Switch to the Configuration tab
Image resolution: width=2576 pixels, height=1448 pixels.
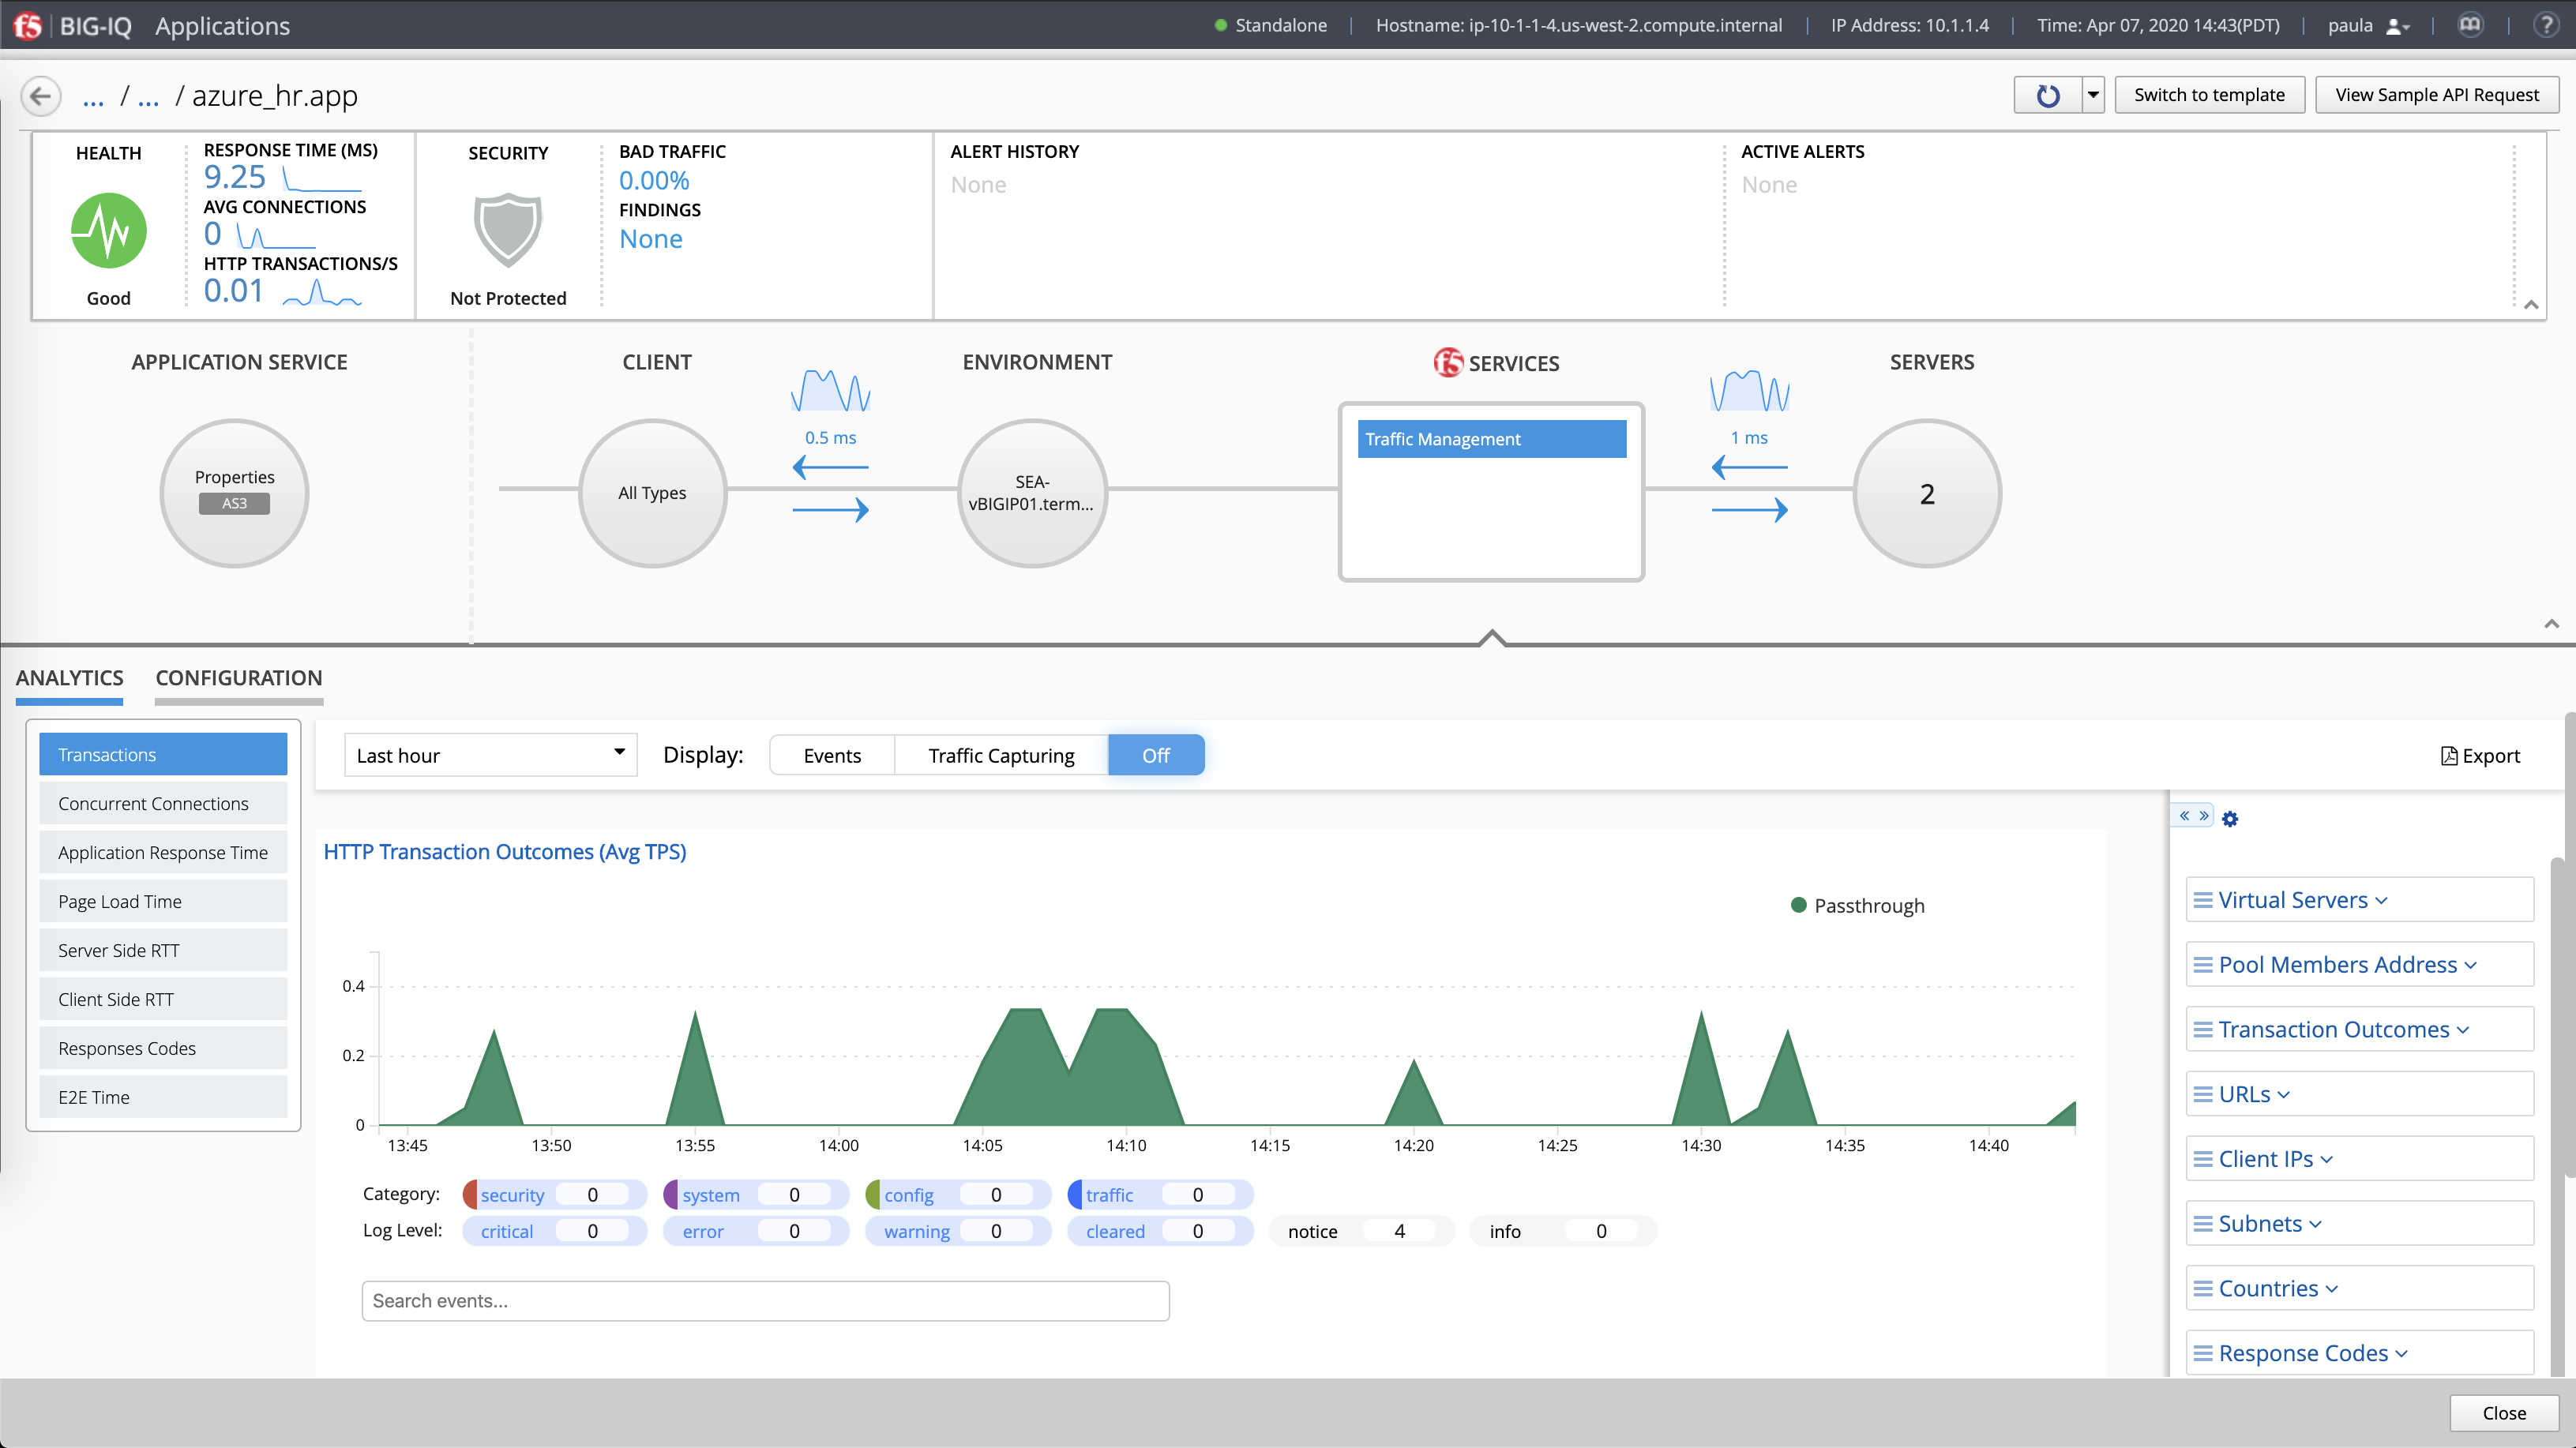(238, 678)
